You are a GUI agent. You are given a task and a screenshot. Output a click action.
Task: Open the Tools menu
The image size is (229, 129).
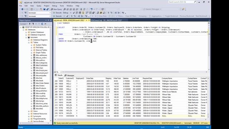pyautogui.click(x=62, y=6)
